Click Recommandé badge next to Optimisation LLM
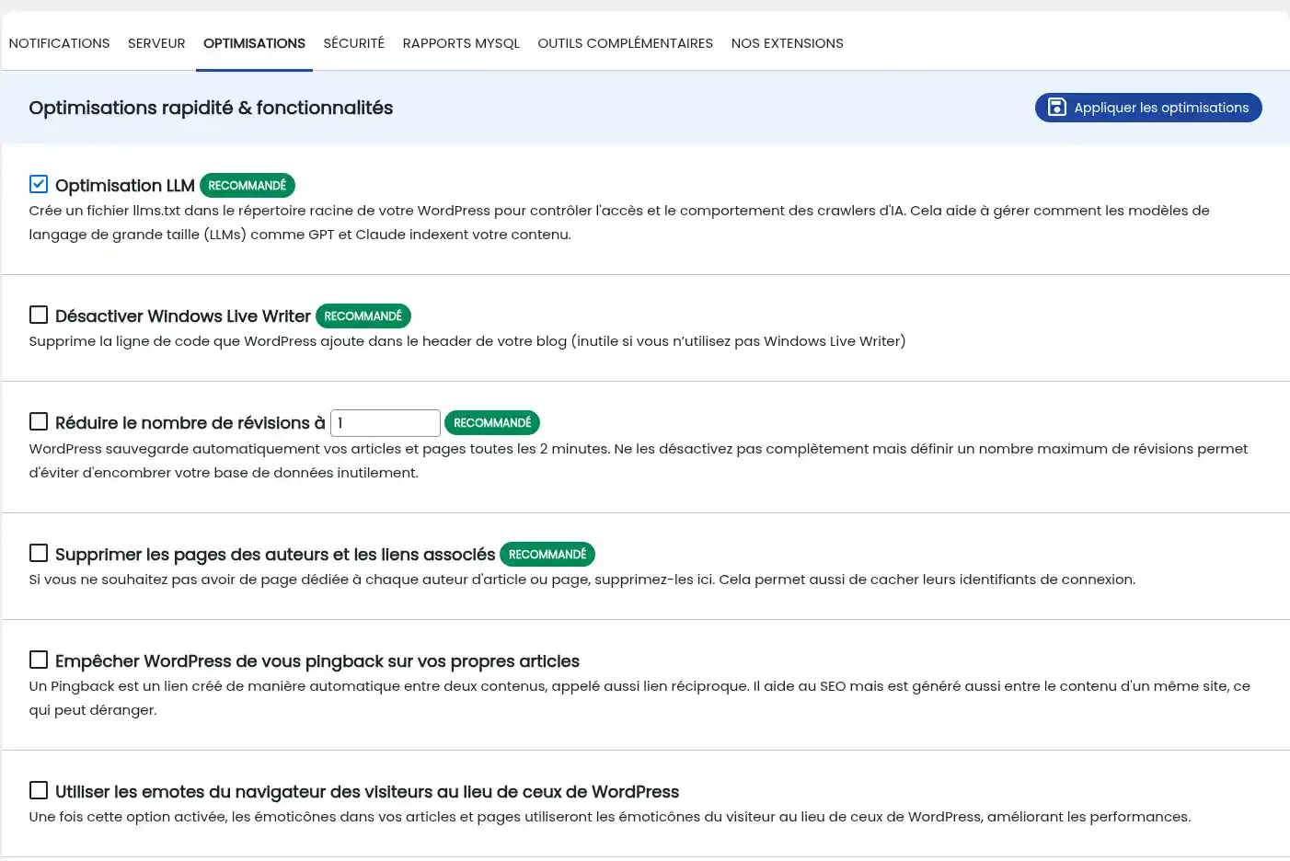 (248, 186)
